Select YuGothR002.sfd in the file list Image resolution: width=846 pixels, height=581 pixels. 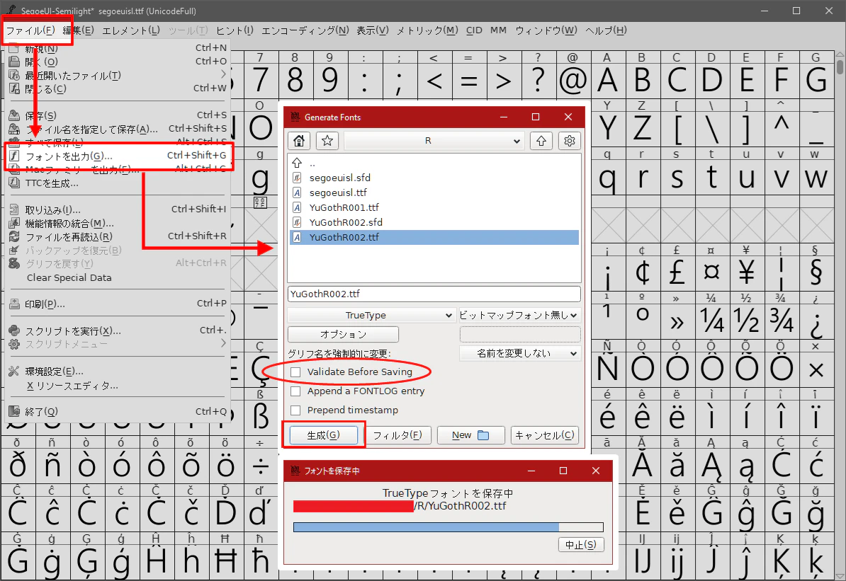pos(434,222)
